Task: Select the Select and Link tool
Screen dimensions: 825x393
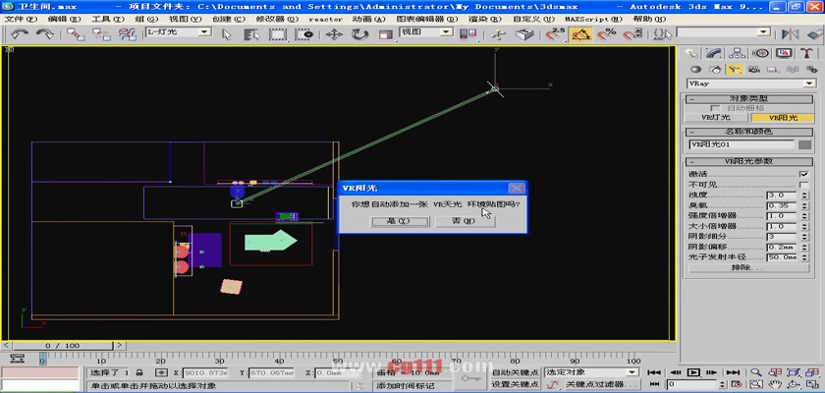Action: 76,34
